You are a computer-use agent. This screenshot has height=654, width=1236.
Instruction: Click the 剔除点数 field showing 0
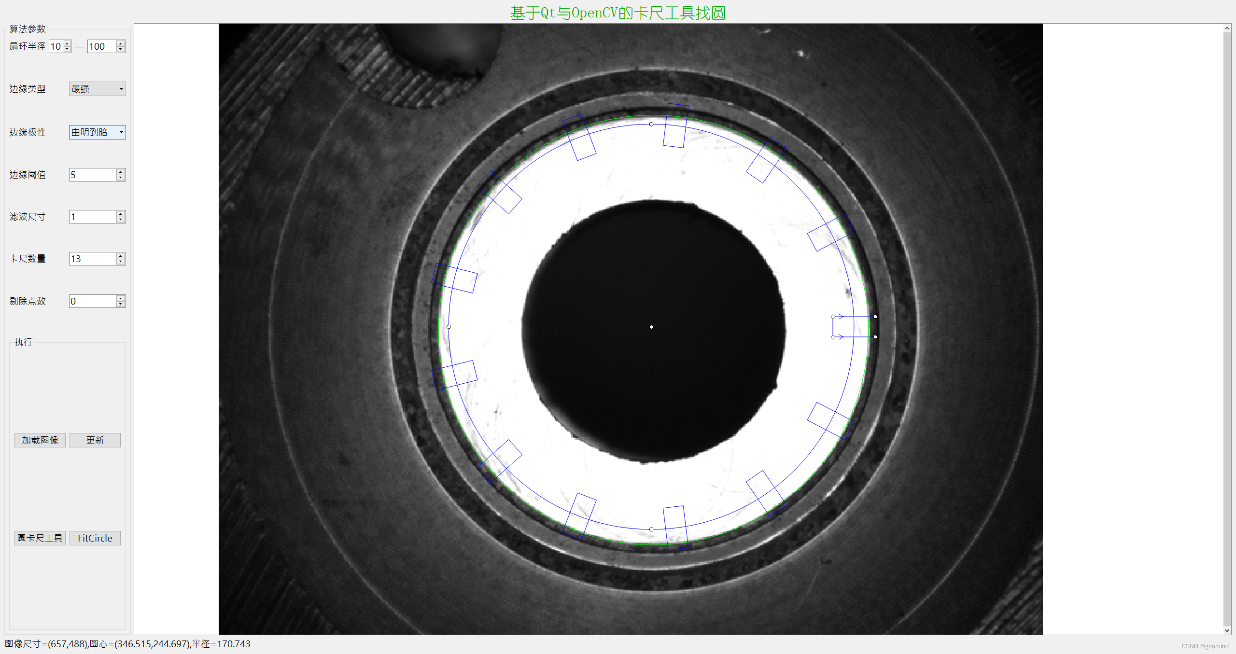coord(93,301)
